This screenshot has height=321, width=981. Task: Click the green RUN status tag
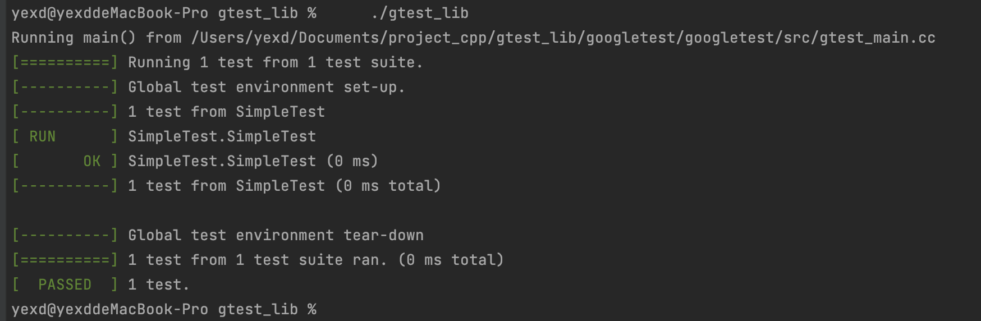(43, 136)
